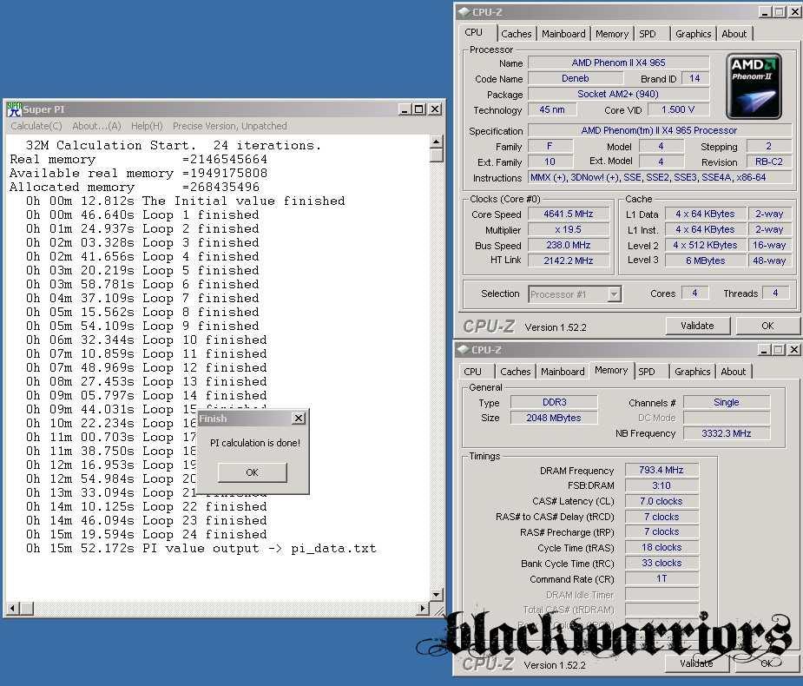The width and height of the screenshot is (803, 686).
Task: Click the Super PI horizontal scroll thumb
Action: coord(27,608)
